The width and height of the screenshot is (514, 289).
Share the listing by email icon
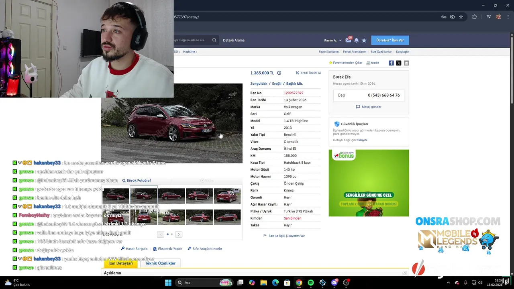(406, 63)
